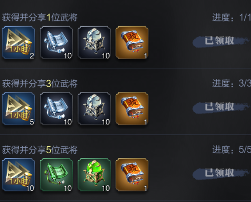Click the 进度: 1/1 progress label
Image resolution: width=251 pixels, height=202 pixels.
[x=232, y=17]
